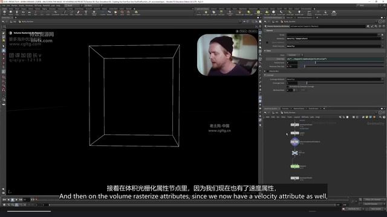Click the obj path in viewport pane

[14, 22]
